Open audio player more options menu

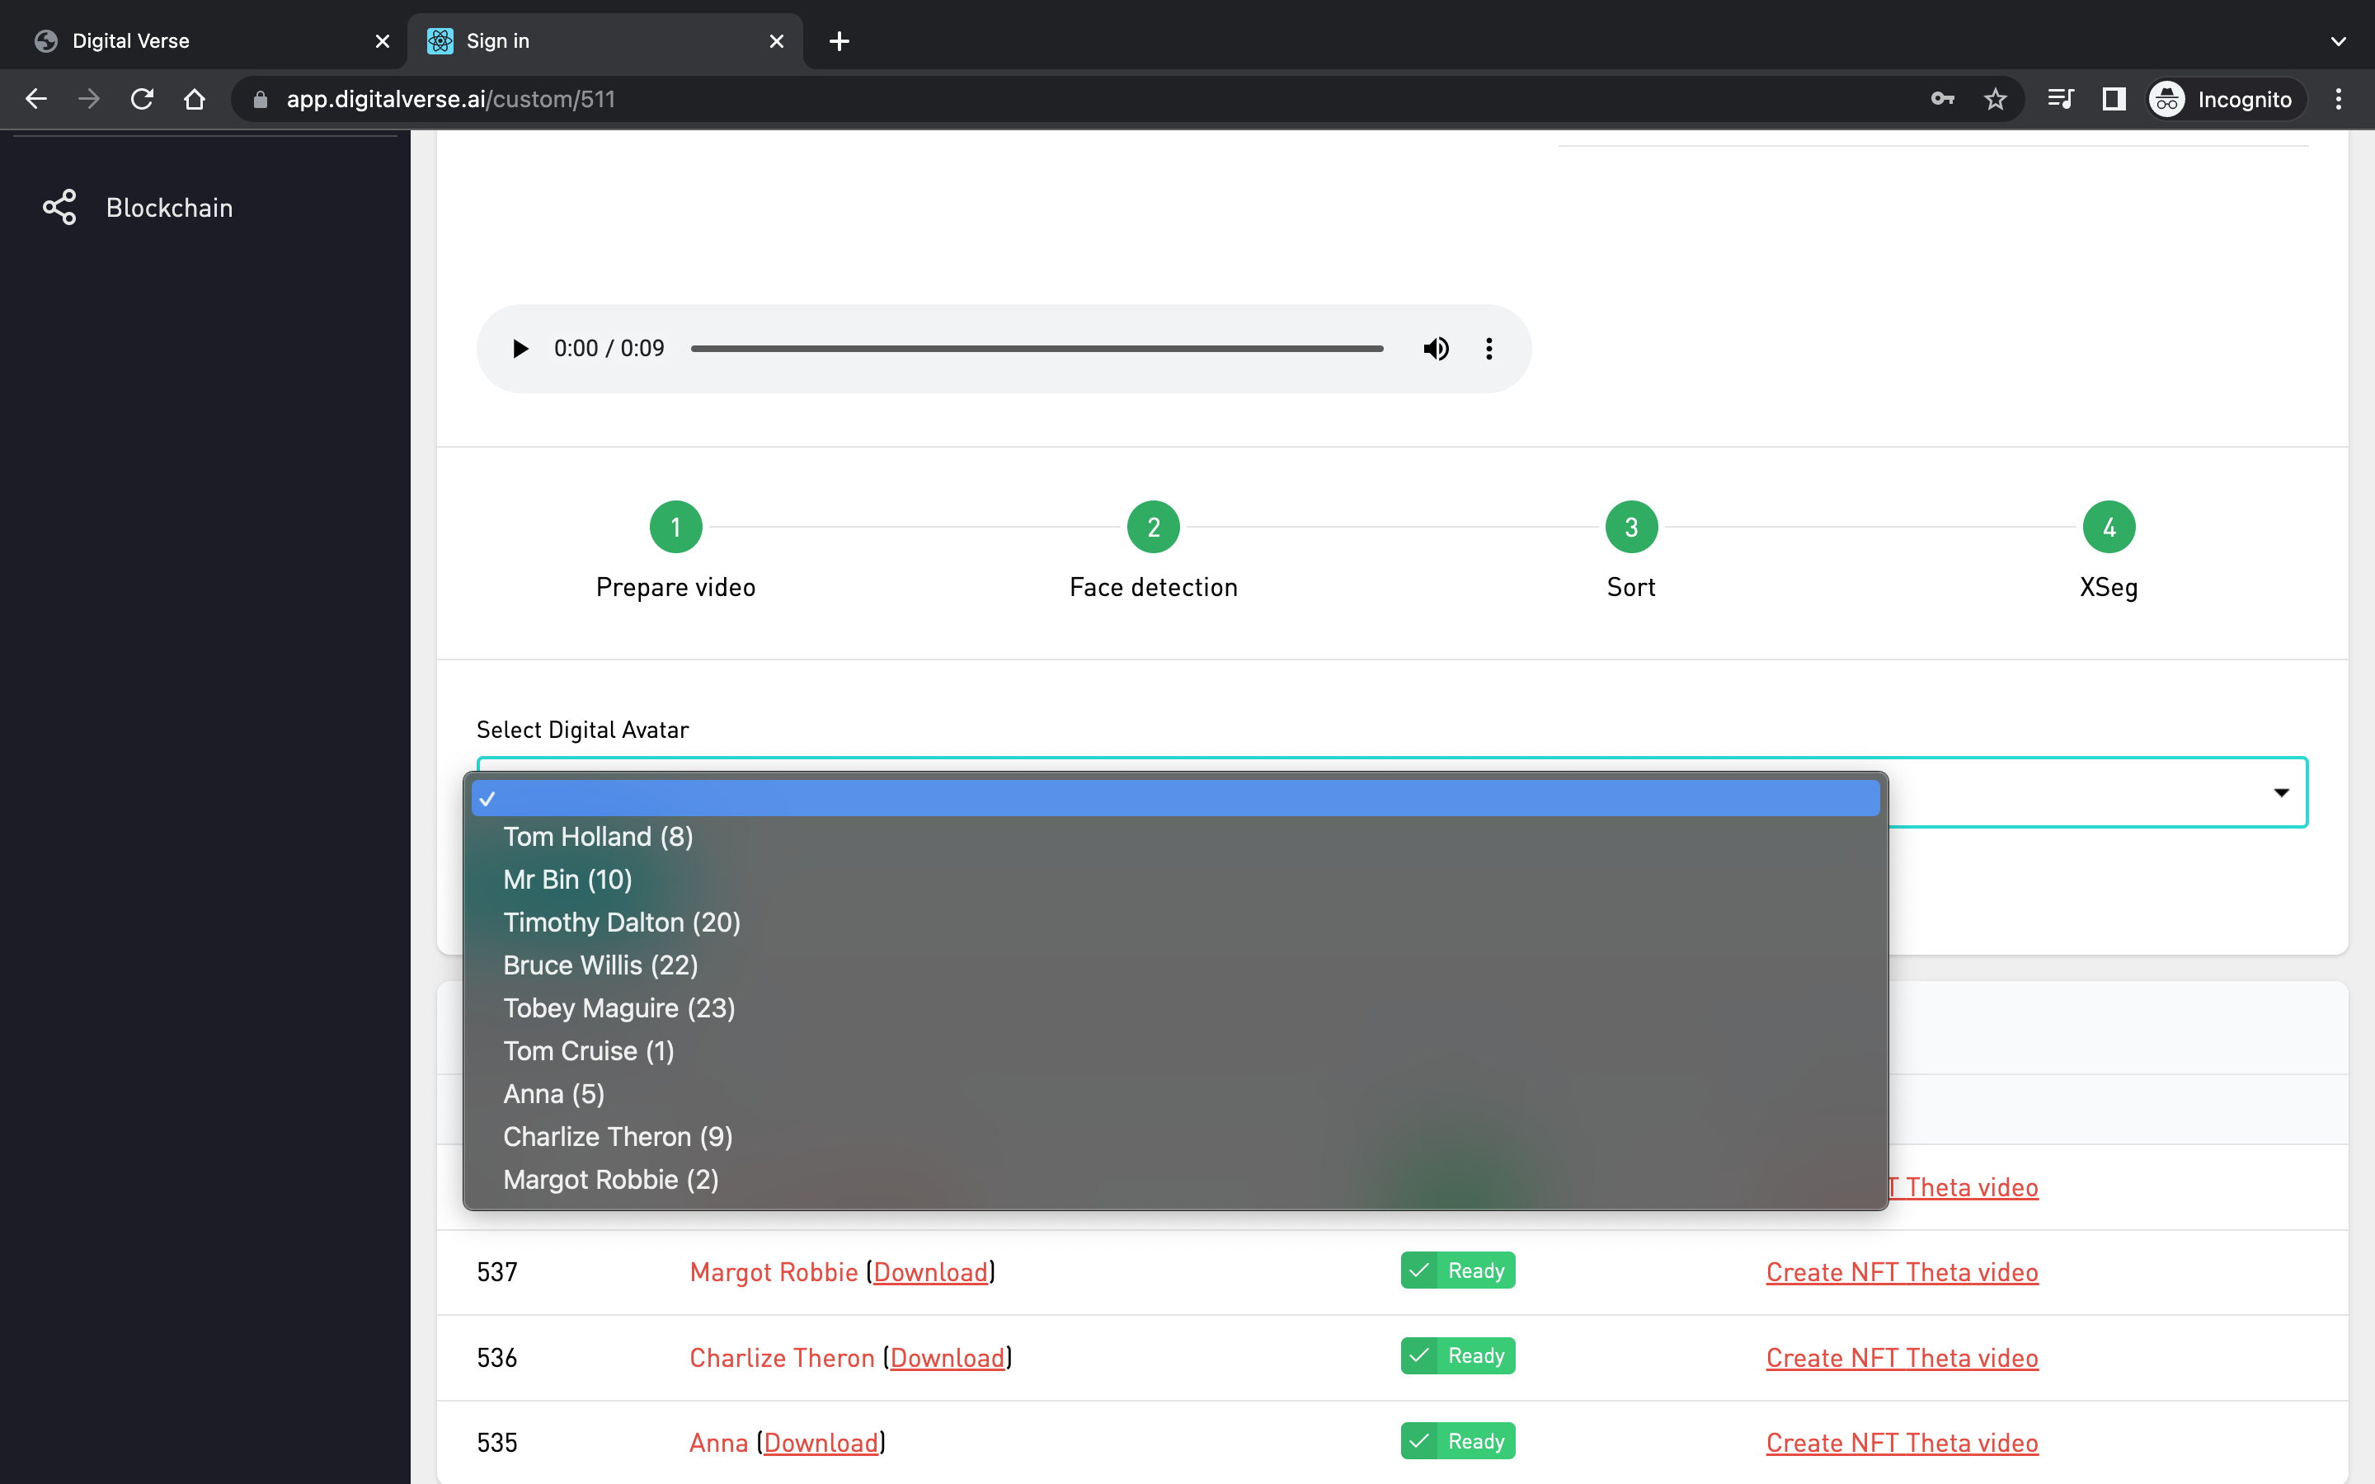1488,349
